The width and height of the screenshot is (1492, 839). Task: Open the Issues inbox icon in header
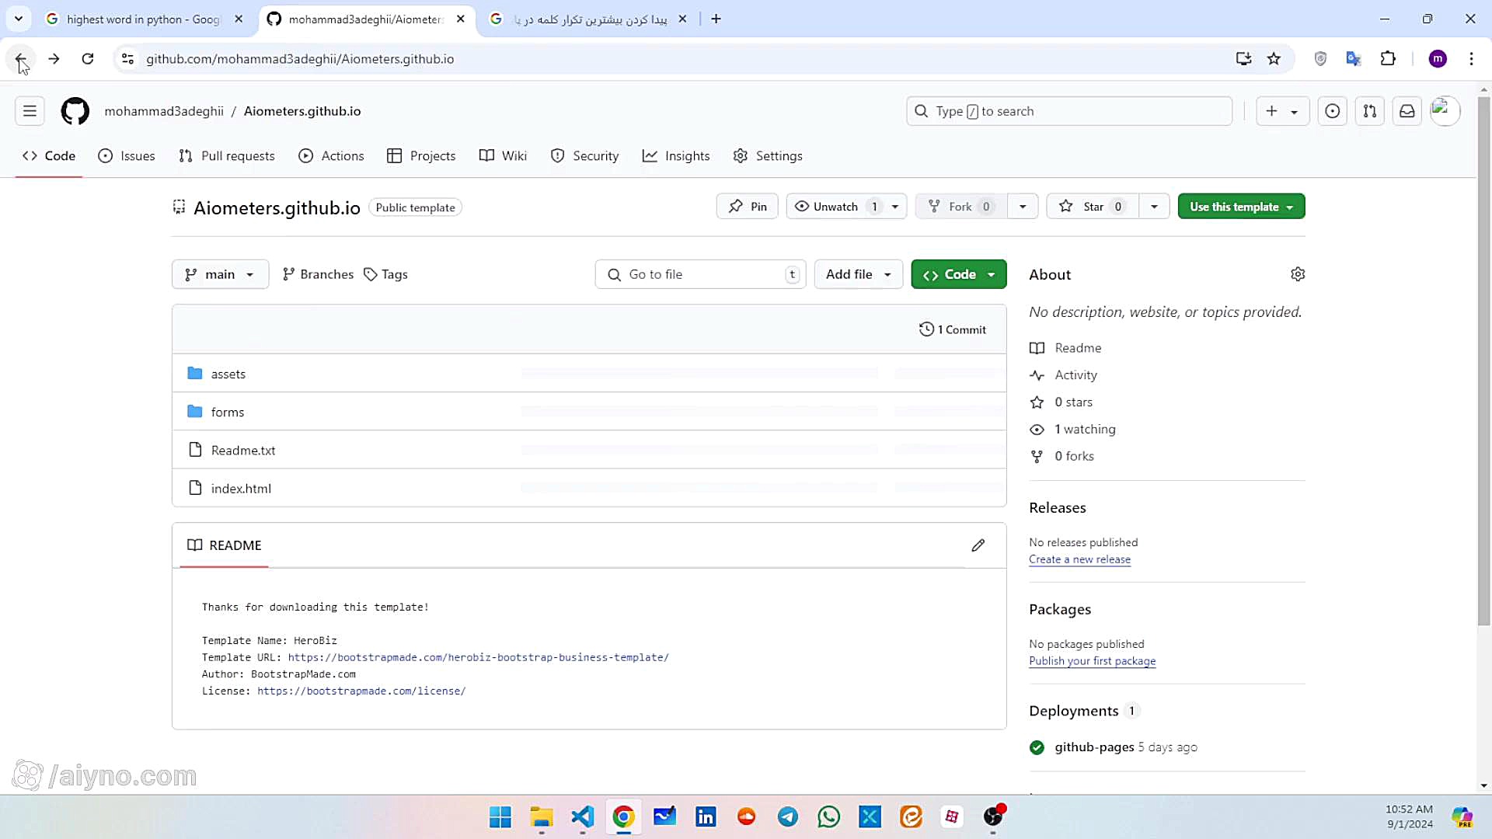tap(1332, 111)
